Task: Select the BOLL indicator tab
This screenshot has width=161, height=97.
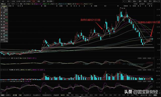Action: coord(77,95)
